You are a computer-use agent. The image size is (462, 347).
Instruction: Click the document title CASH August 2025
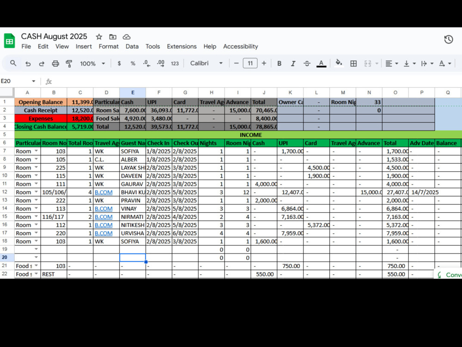(54, 36)
